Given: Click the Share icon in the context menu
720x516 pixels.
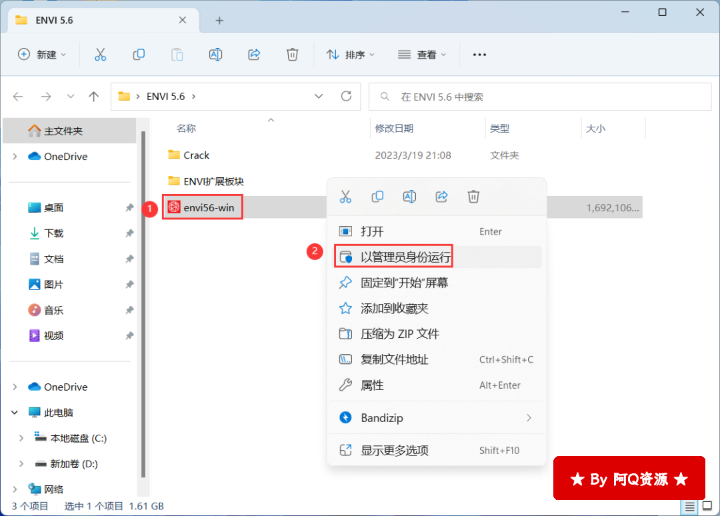Looking at the screenshot, I should [x=441, y=197].
